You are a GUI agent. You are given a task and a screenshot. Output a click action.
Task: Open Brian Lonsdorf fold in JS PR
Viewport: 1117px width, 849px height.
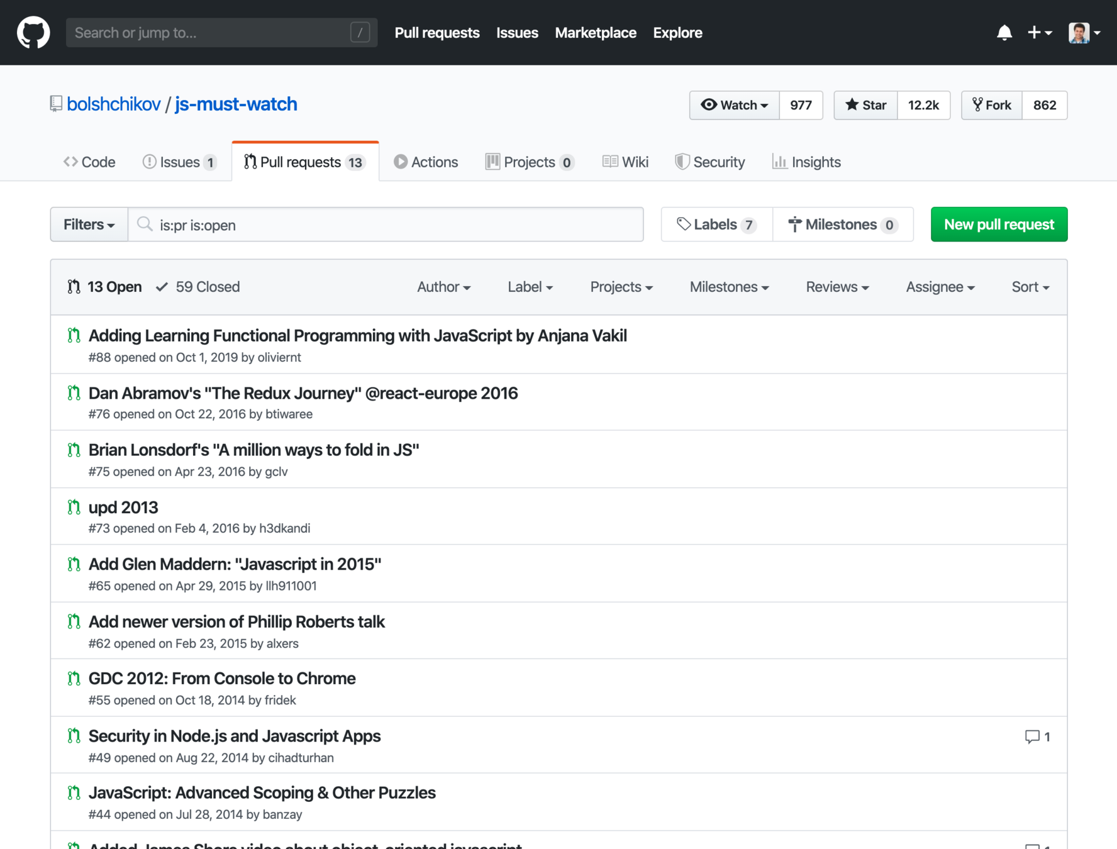click(254, 450)
